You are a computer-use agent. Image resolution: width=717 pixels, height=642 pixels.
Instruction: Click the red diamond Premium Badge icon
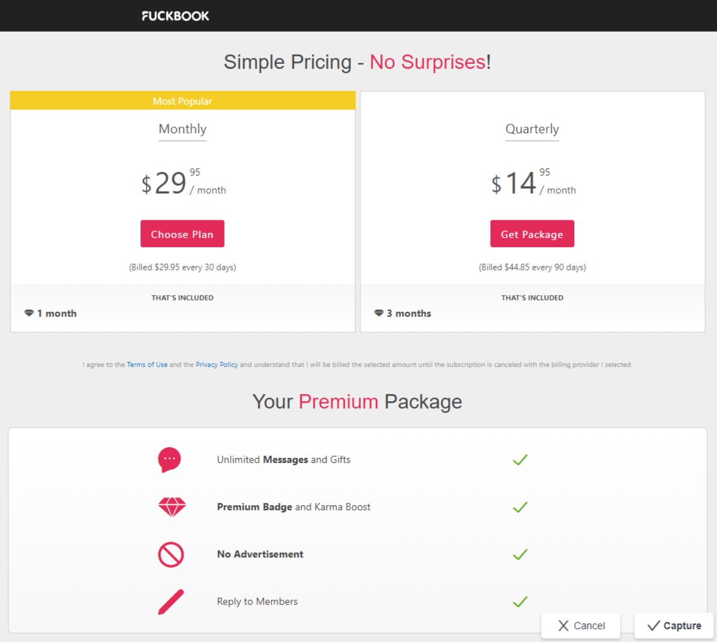[x=171, y=507]
